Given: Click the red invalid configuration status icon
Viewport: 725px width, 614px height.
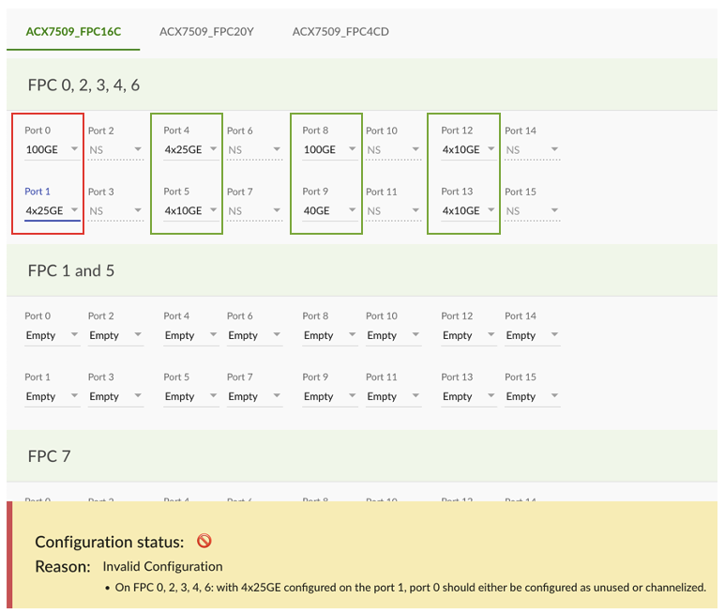Looking at the screenshot, I should (204, 541).
